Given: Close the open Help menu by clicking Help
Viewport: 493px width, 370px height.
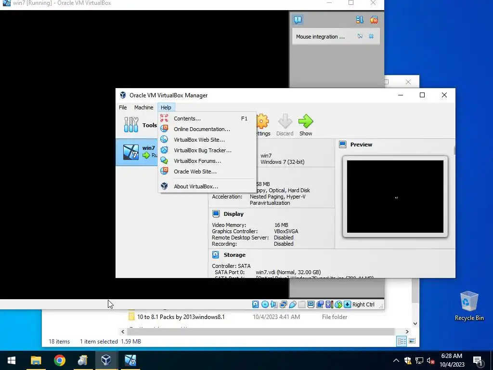Looking at the screenshot, I should (166, 107).
